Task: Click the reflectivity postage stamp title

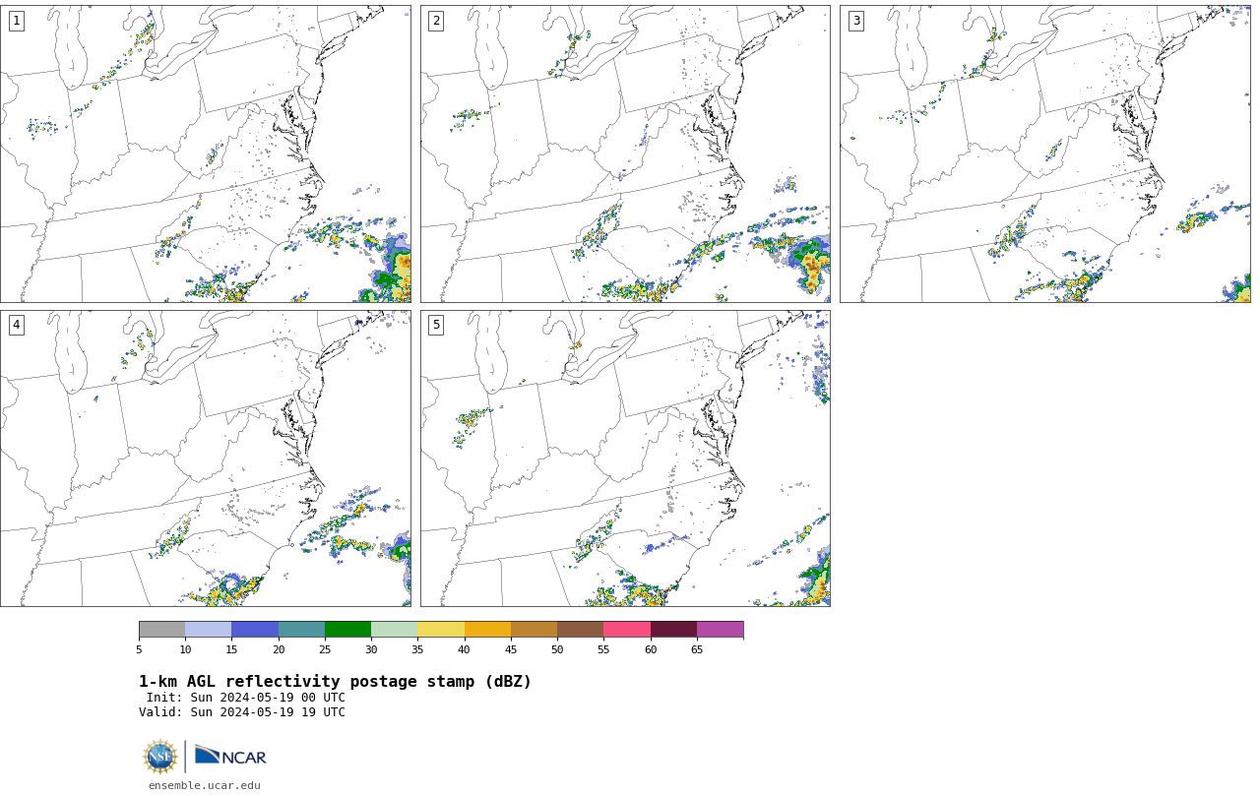Action: point(335,682)
